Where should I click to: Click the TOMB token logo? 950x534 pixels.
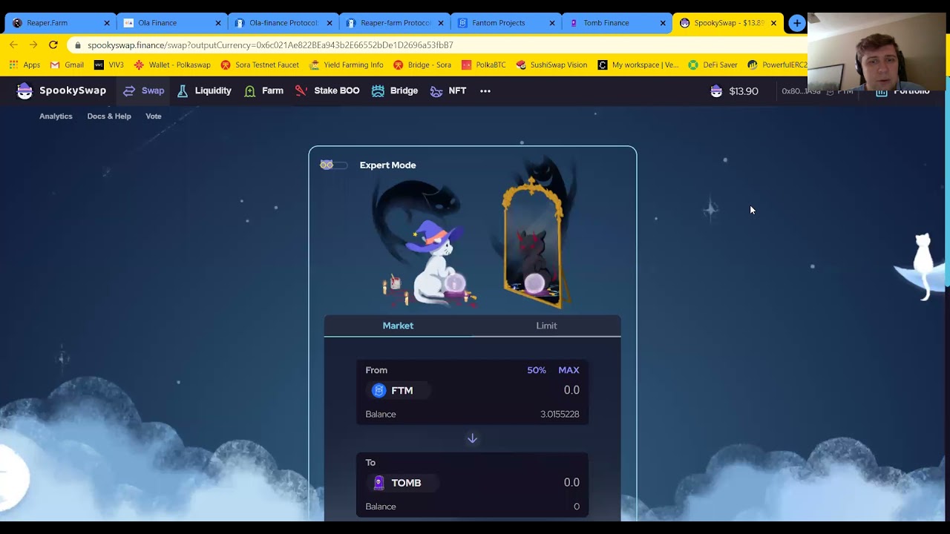(379, 483)
